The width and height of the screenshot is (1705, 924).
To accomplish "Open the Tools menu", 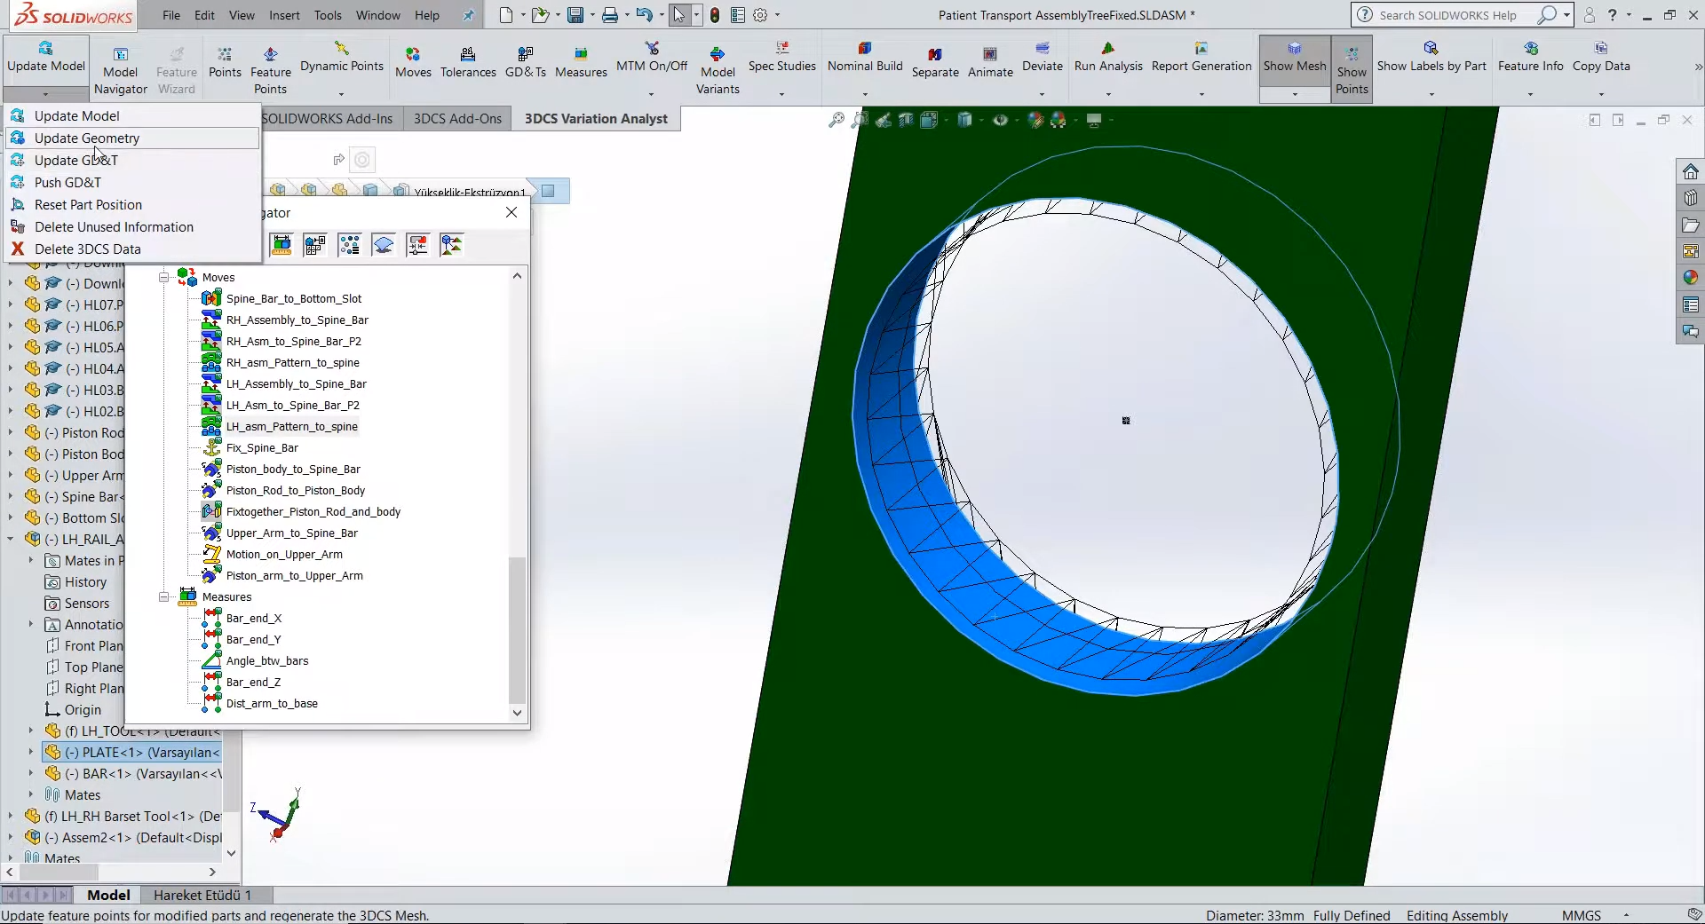I will pyautogui.click(x=328, y=15).
